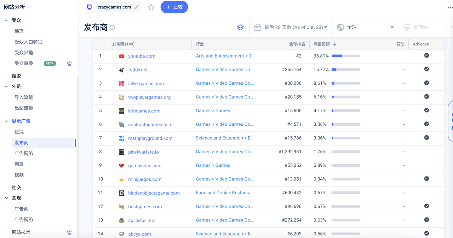Click the AdSense checkmark for kbhgames.com

click(x=426, y=110)
